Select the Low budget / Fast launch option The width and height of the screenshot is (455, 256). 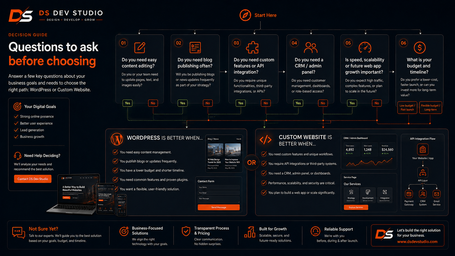click(407, 107)
